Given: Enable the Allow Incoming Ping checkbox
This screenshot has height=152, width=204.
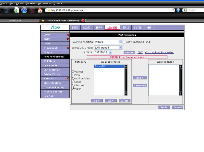Looking at the screenshot, I should pyautogui.click(x=124, y=42).
